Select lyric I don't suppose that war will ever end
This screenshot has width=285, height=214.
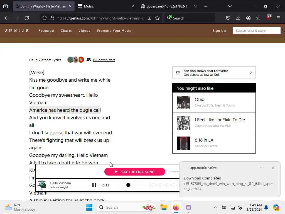click(x=70, y=133)
